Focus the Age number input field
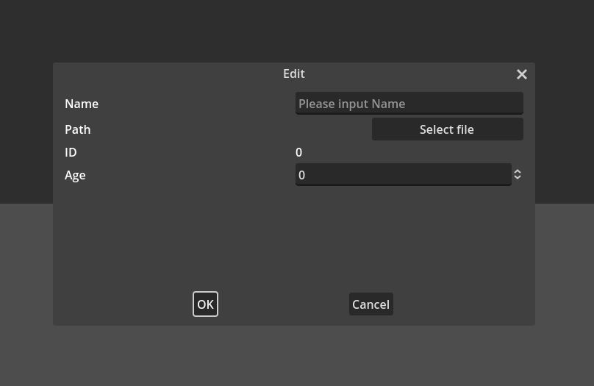This screenshot has height=386, width=594. tap(403, 175)
